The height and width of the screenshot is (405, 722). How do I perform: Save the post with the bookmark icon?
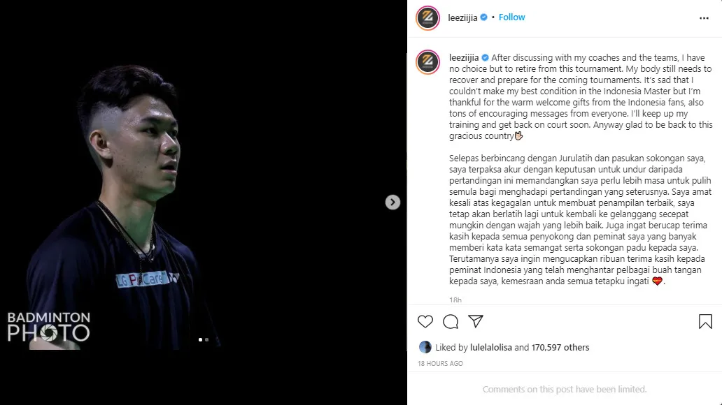705,321
